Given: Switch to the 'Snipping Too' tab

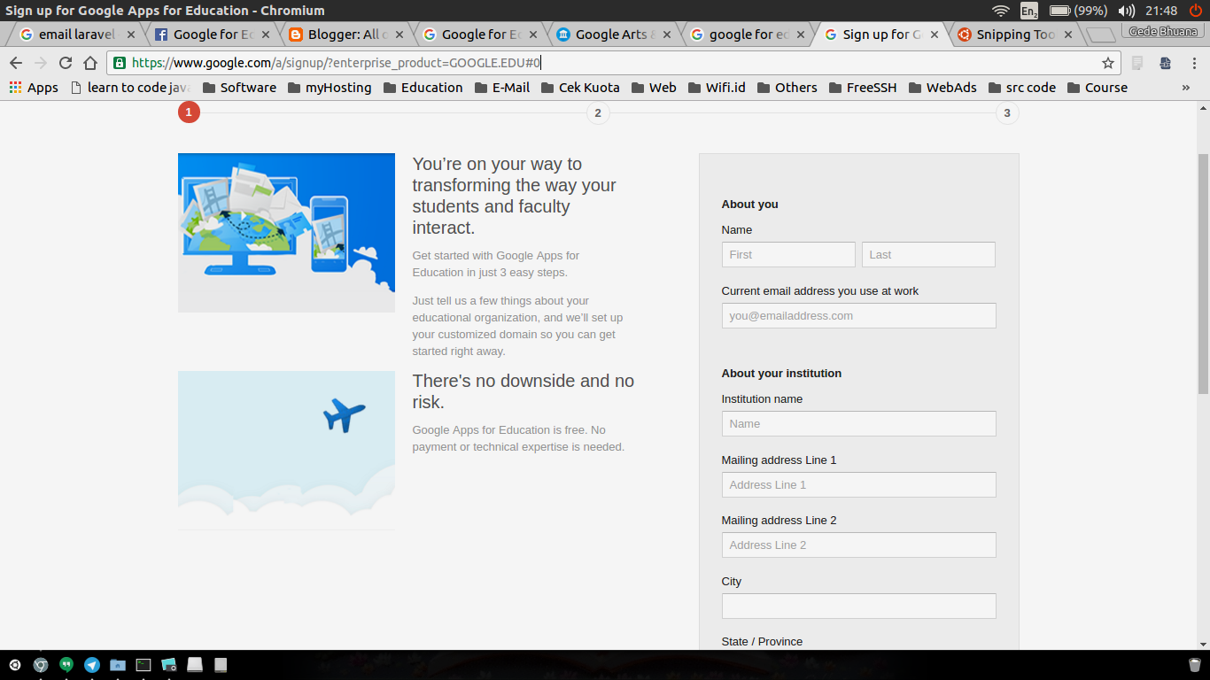Looking at the screenshot, I should 1014,35.
